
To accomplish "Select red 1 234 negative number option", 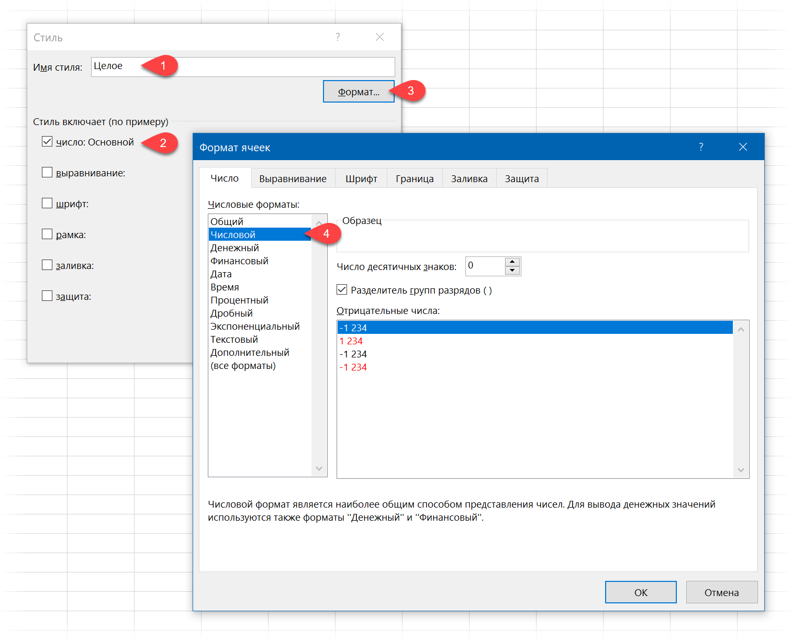I will (535, 341).
